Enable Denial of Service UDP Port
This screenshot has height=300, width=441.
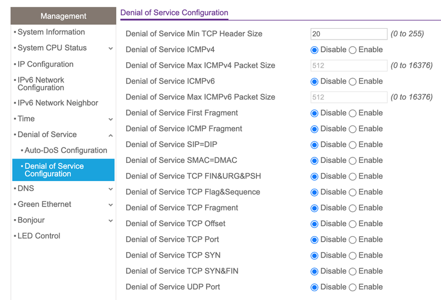(353, 287)
